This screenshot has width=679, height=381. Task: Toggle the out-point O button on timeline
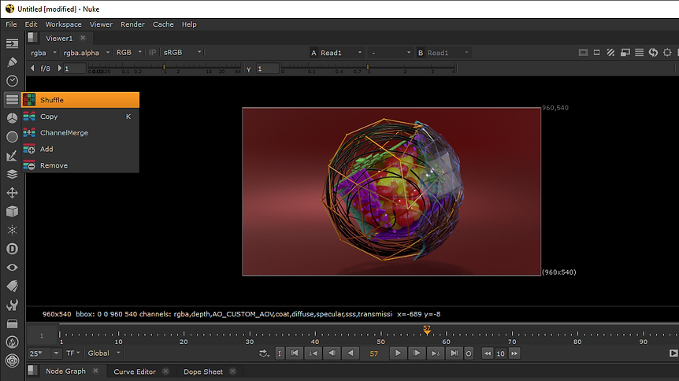(468, 353)
